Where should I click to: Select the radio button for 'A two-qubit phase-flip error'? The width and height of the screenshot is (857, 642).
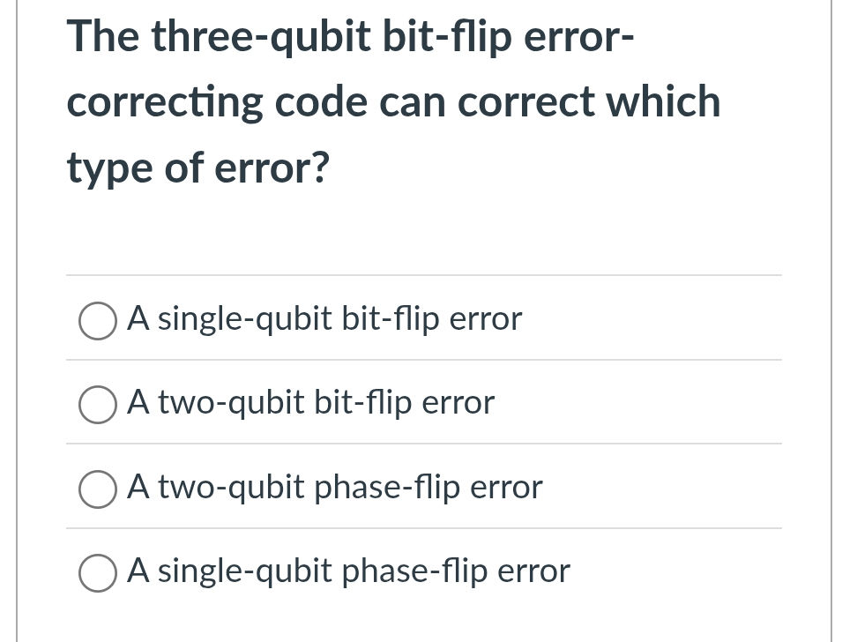click(97, 490)
